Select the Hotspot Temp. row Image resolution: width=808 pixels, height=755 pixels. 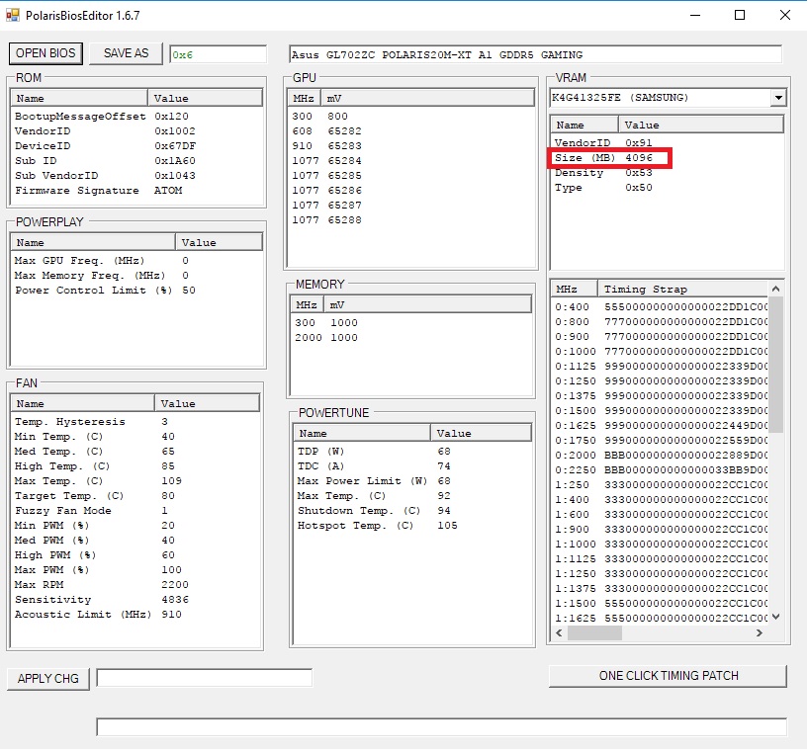point(412,526)
